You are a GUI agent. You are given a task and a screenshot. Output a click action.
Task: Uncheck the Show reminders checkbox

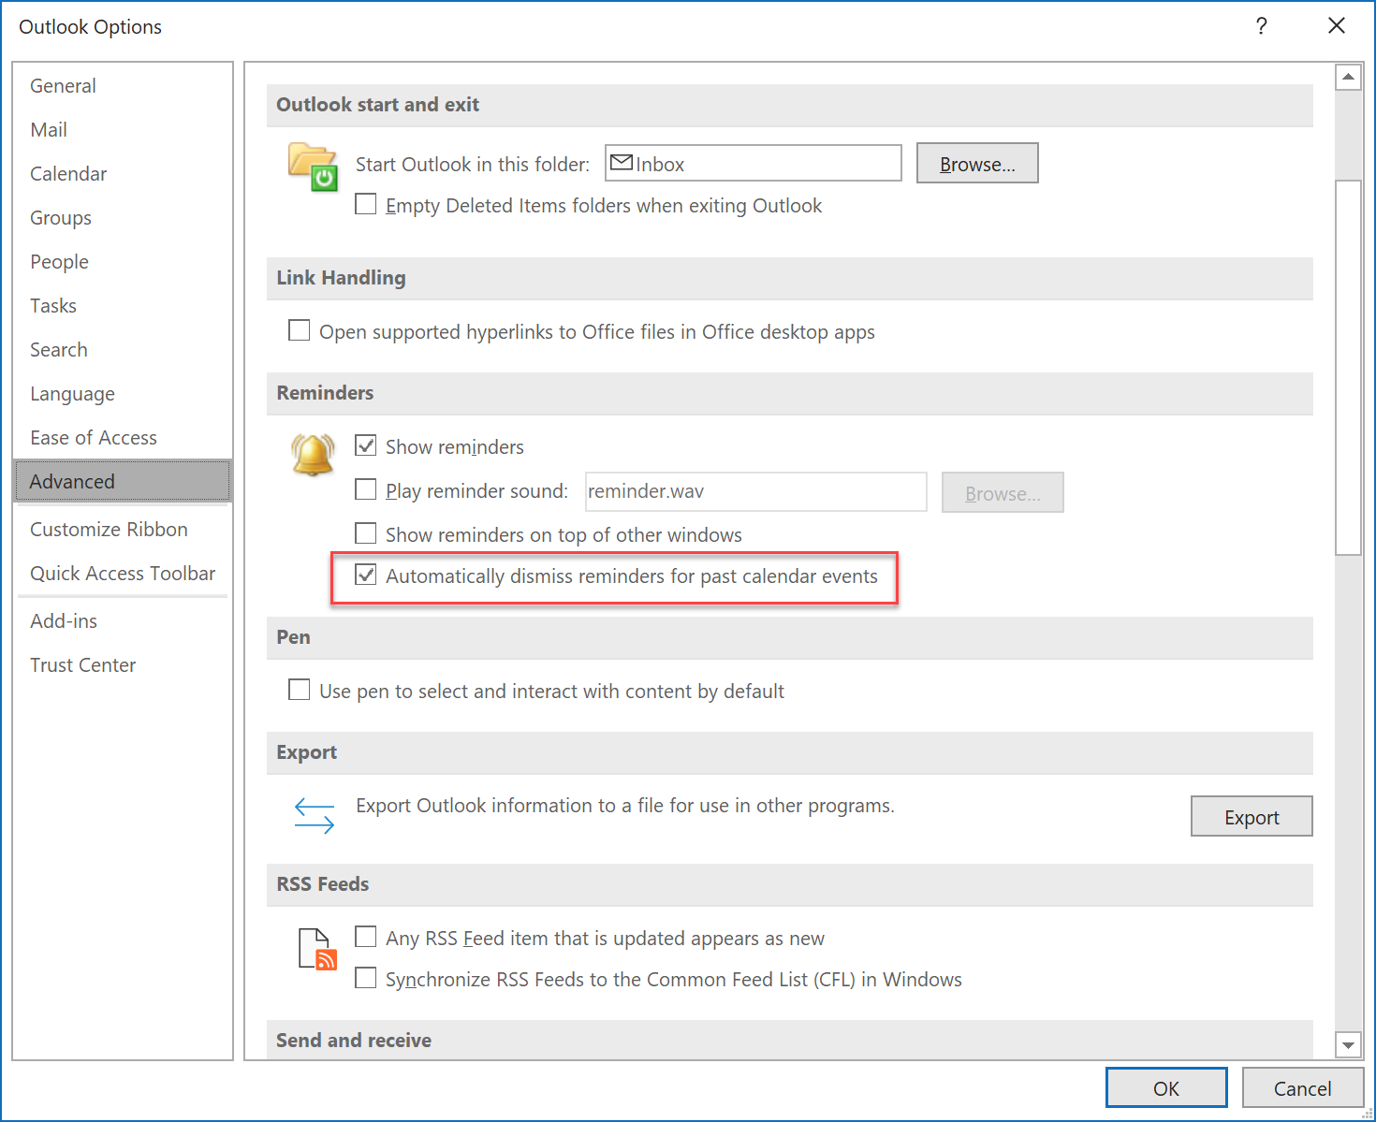tap(366, 445)
